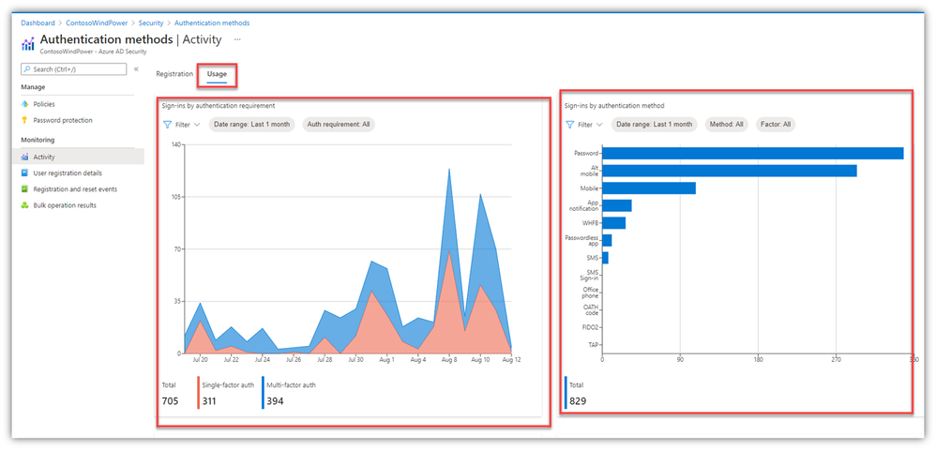Click the Multi-factor auth blue legend swatch
The width and height of the screenshot is (936, 450).
click(264, 393)
